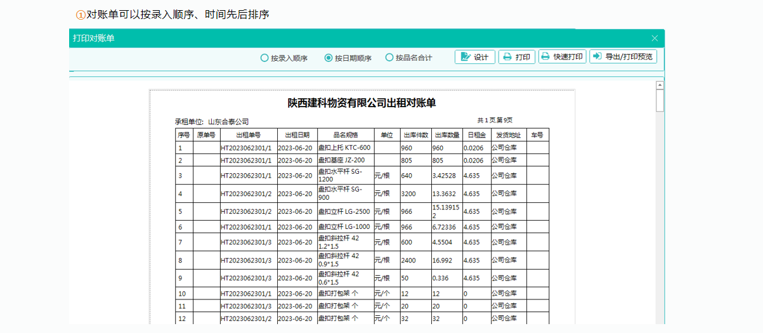Click the 15.139152 quantity cell
Viewport: 763px width, 333px height.
click(447, 211)
